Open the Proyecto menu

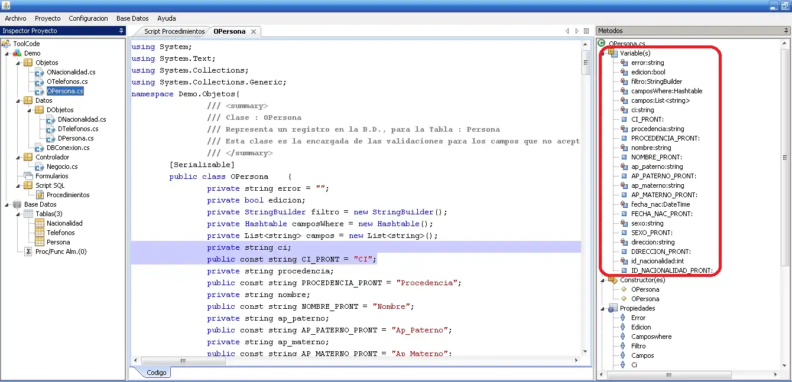(47, 18)
